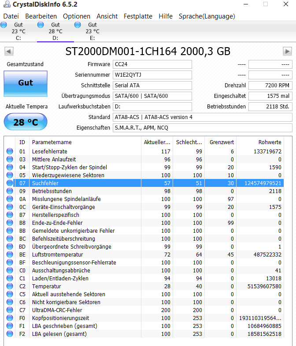Click the Drehzahl field 7200 RPM

point(270,86)
